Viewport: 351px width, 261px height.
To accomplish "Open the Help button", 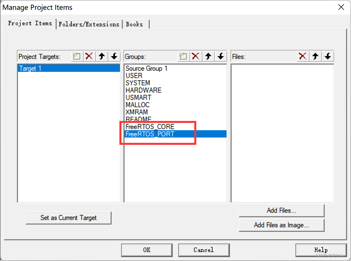I will pos(321,250).
